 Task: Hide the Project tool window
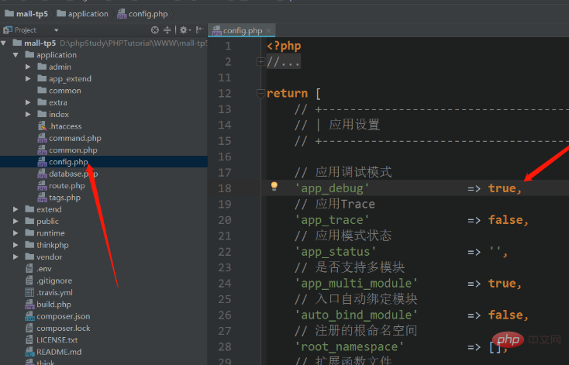200,29
